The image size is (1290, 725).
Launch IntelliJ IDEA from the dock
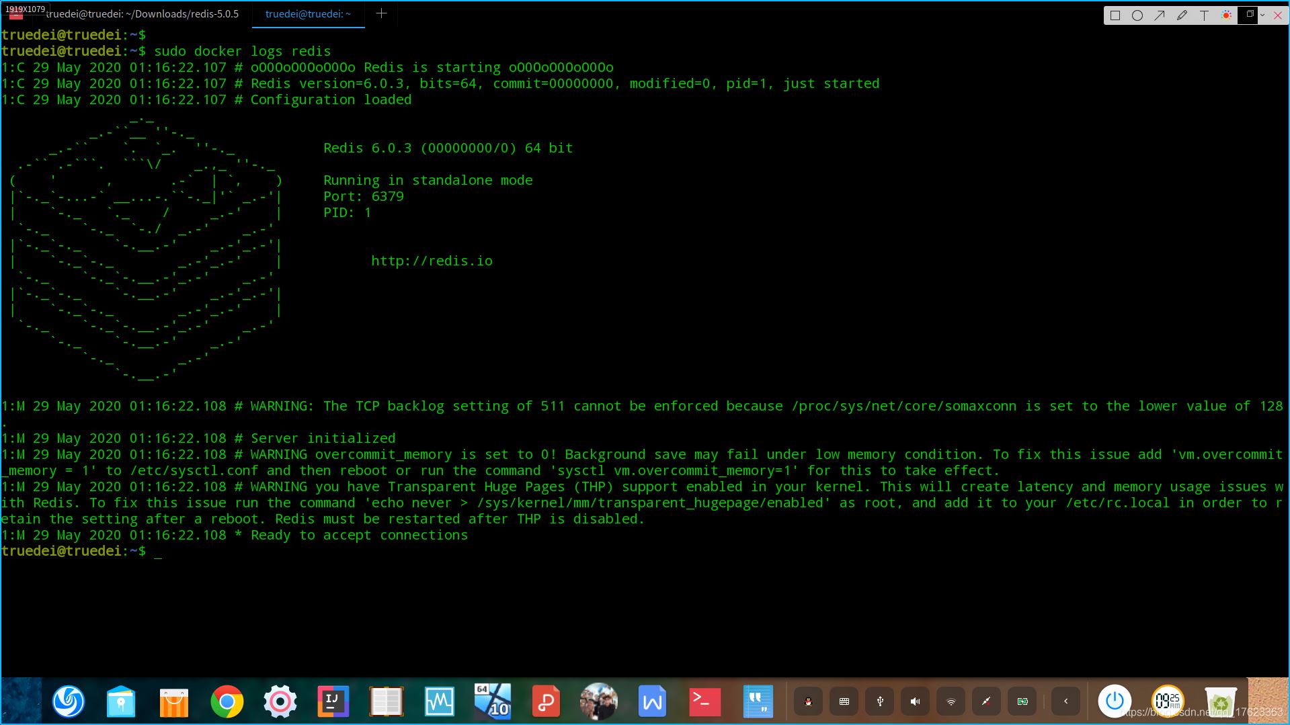pyautogui.click(x=333, y=701)
